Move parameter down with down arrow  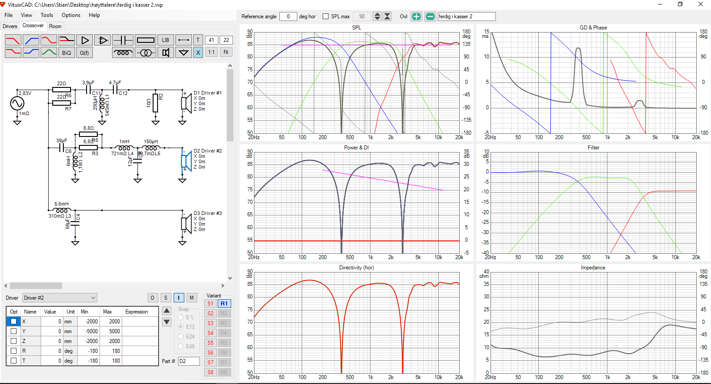pyautogui.click(x=166, y=322)
